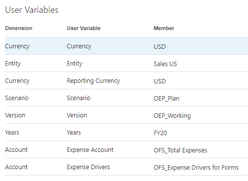Select the OFS_Total Expenses member cell

point(180,150)
